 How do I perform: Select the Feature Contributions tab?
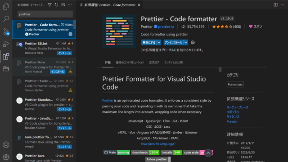pos(130,63)
